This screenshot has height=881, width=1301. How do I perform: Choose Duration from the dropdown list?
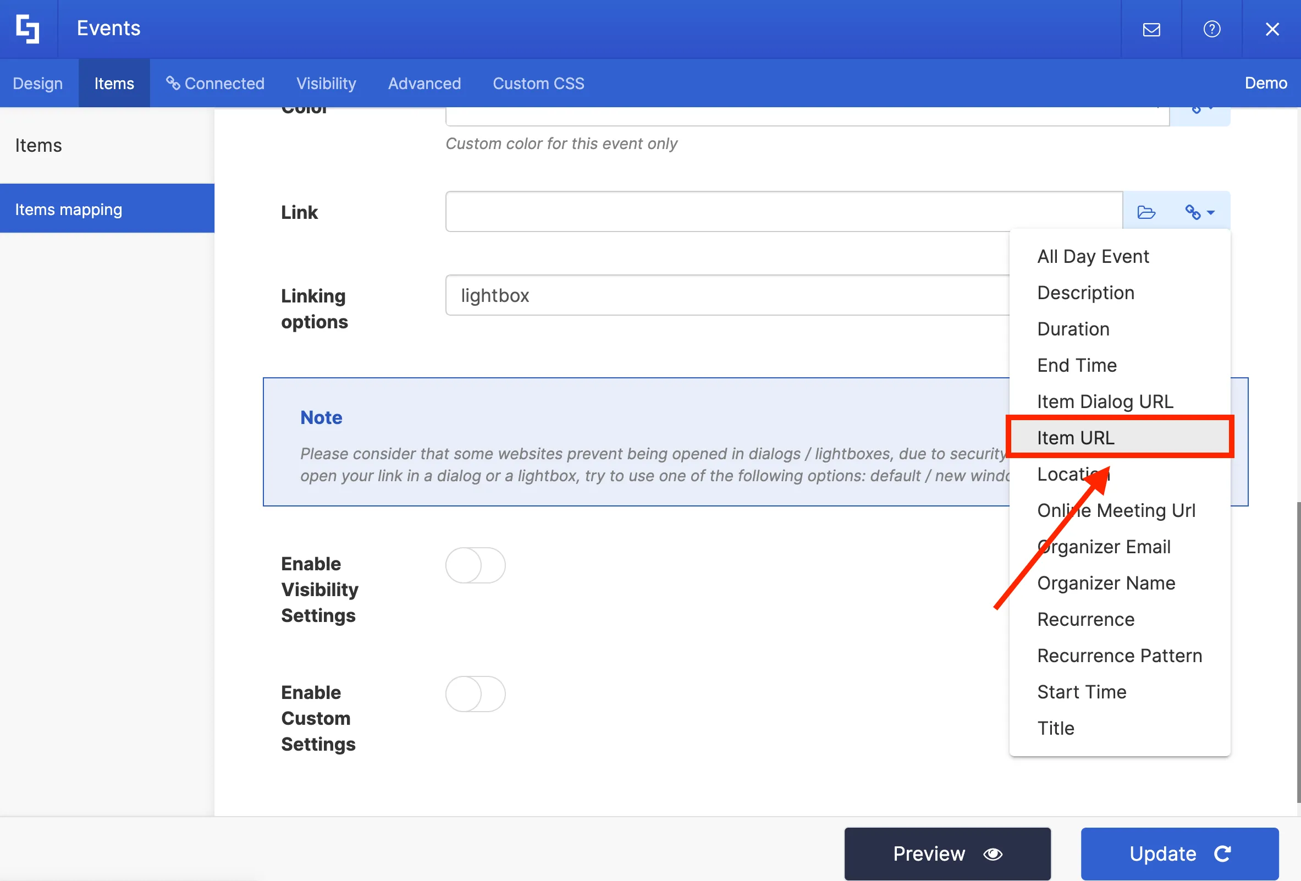coord(1120,329)
